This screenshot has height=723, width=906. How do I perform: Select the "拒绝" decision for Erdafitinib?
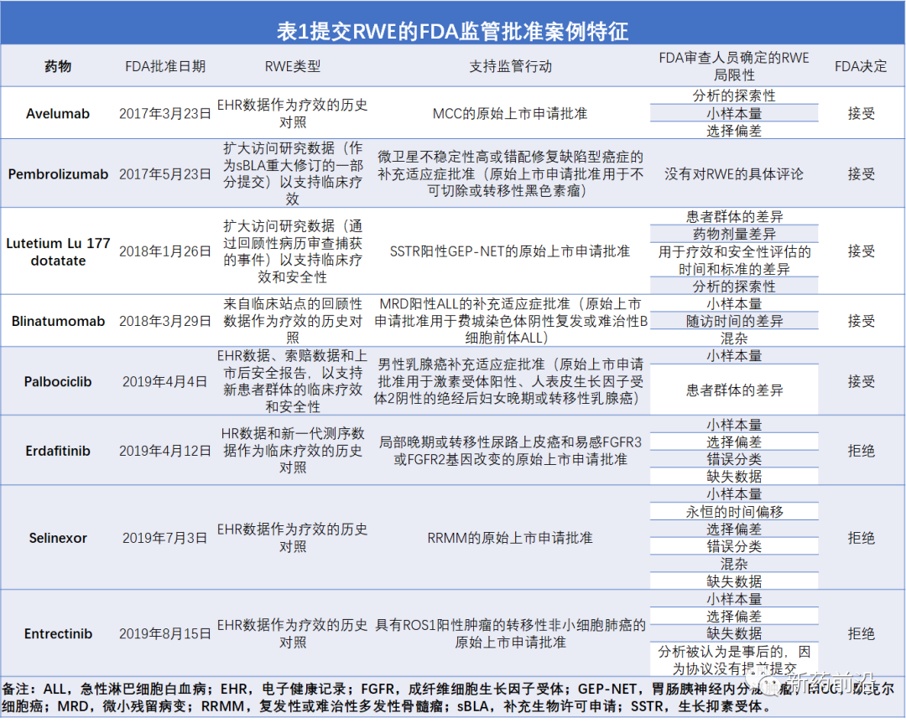tap(861, 451)
